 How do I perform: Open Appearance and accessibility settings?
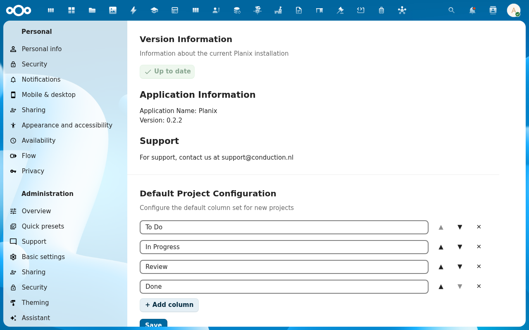coord(65,125)
